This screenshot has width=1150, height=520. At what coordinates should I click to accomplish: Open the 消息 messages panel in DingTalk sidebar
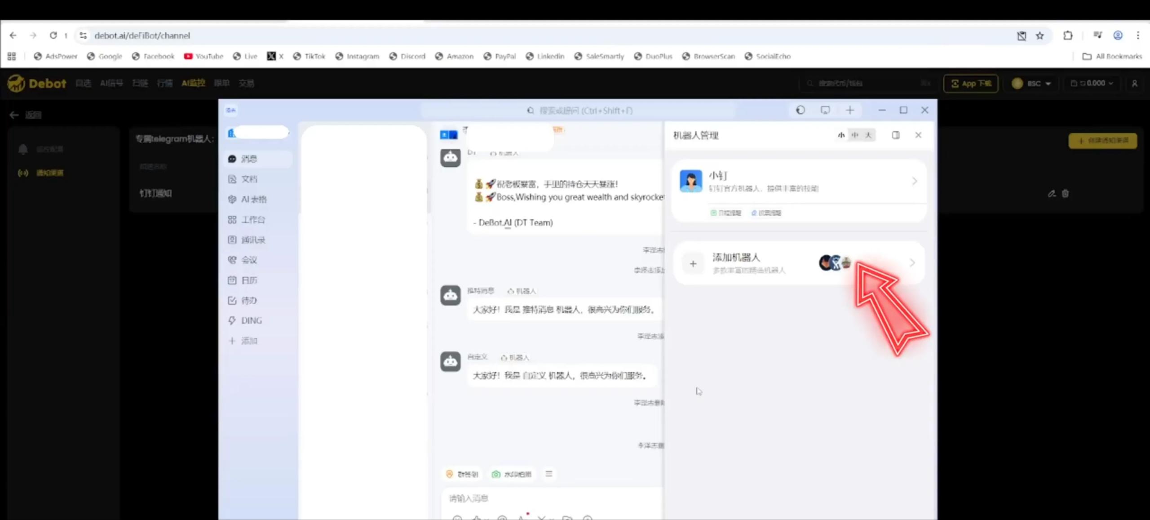(x=250, y=159)
